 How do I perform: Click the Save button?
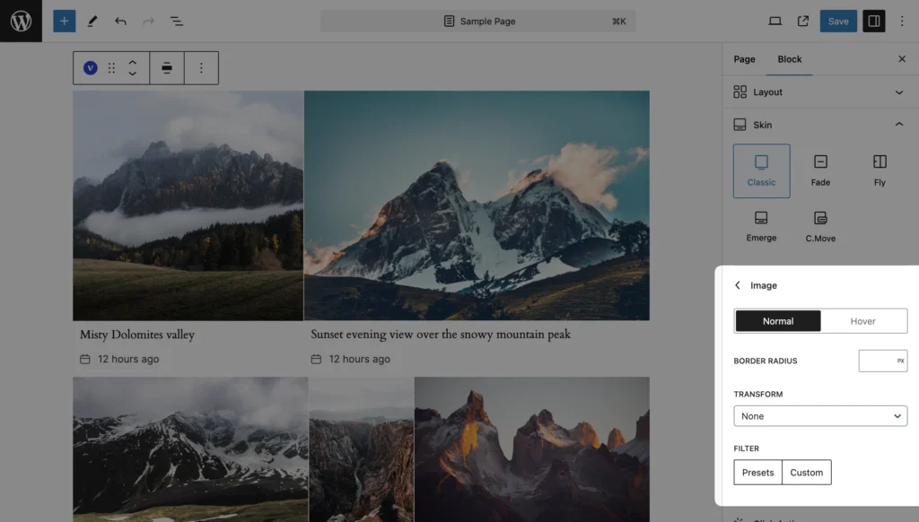(x=838, y=21)
